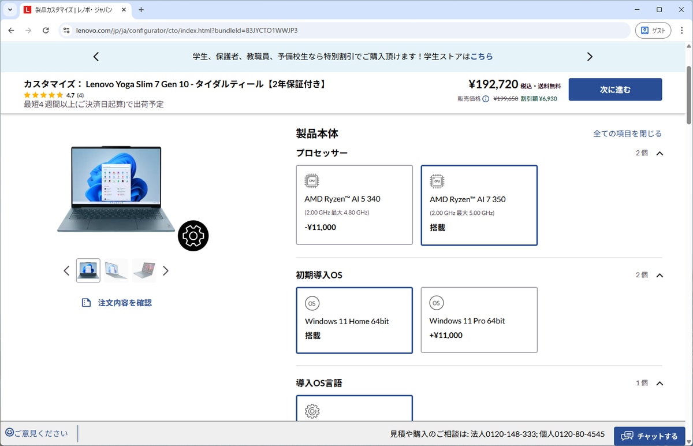The width and height of the screenshot is (693, 446).
Task: Click the 4.7 star rating row
Action: (x=55, y=94)
